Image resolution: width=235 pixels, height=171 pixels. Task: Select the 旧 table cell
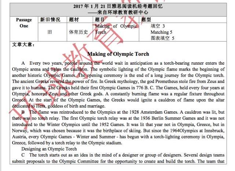coord(50,32)
